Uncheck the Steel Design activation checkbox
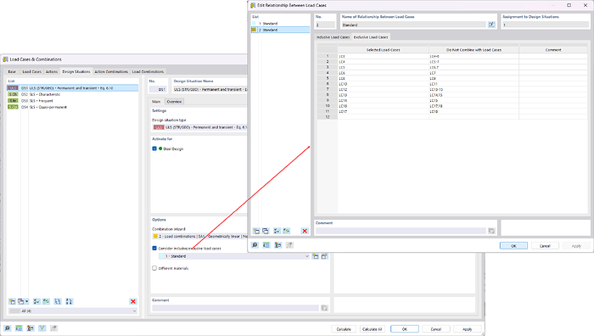 154,148
